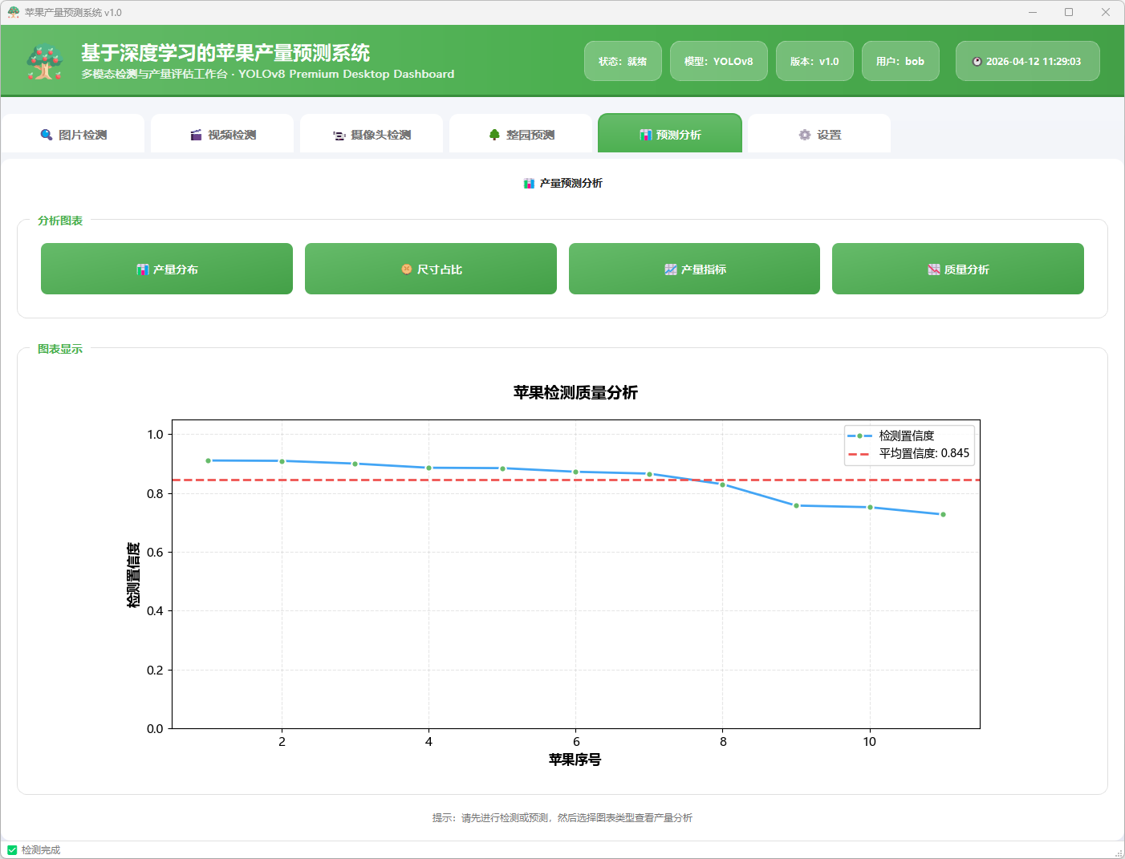Viewport: 1125px width, 859px height.
Task: Click the magnifier icon on 图片检测 tab
Action: pos(47,135)
